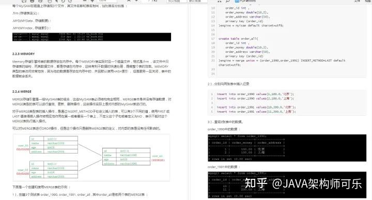
Task: Click the zoom out minus icon
Action: [84, 1]
